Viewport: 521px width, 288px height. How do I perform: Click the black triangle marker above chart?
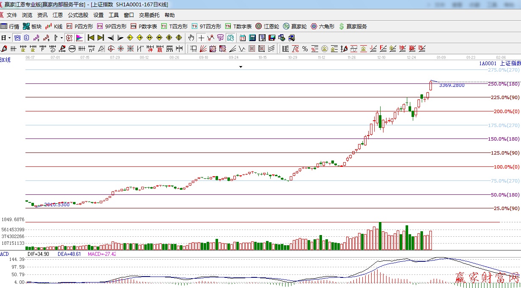pyautogui.click(x=241, y=67)
